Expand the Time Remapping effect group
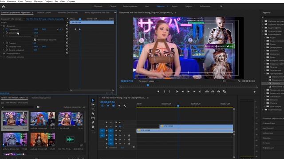Image resolution: width=284 pixels, height=159 pixels. pyautogui.click(x=1, y=57)
